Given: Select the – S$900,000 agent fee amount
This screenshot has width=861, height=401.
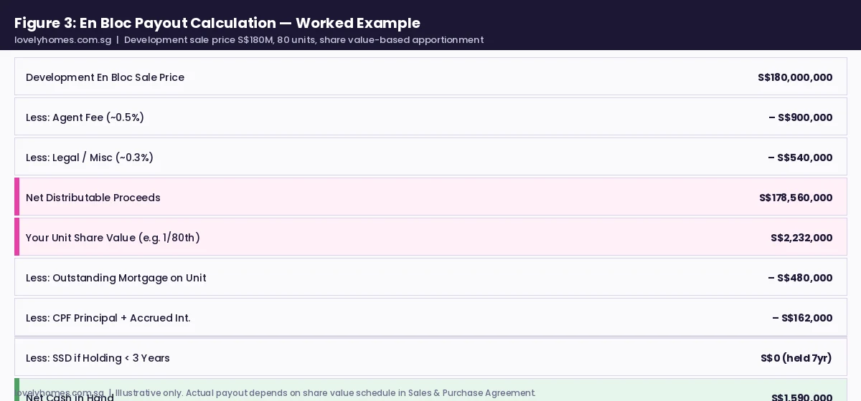Looking at the screenshot, I should pyautogui.click(x=800, y=117).
